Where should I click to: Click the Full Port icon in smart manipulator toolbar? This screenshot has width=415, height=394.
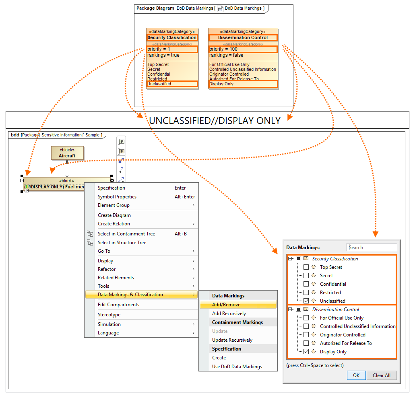point(121,151)
